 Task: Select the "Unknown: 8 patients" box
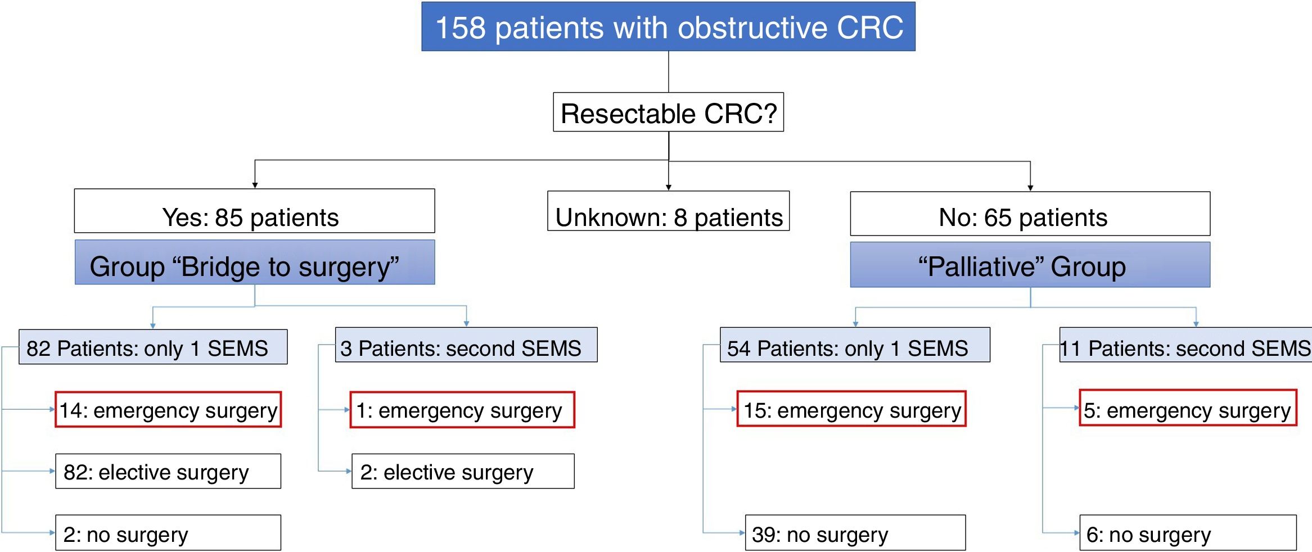(668, 211)
